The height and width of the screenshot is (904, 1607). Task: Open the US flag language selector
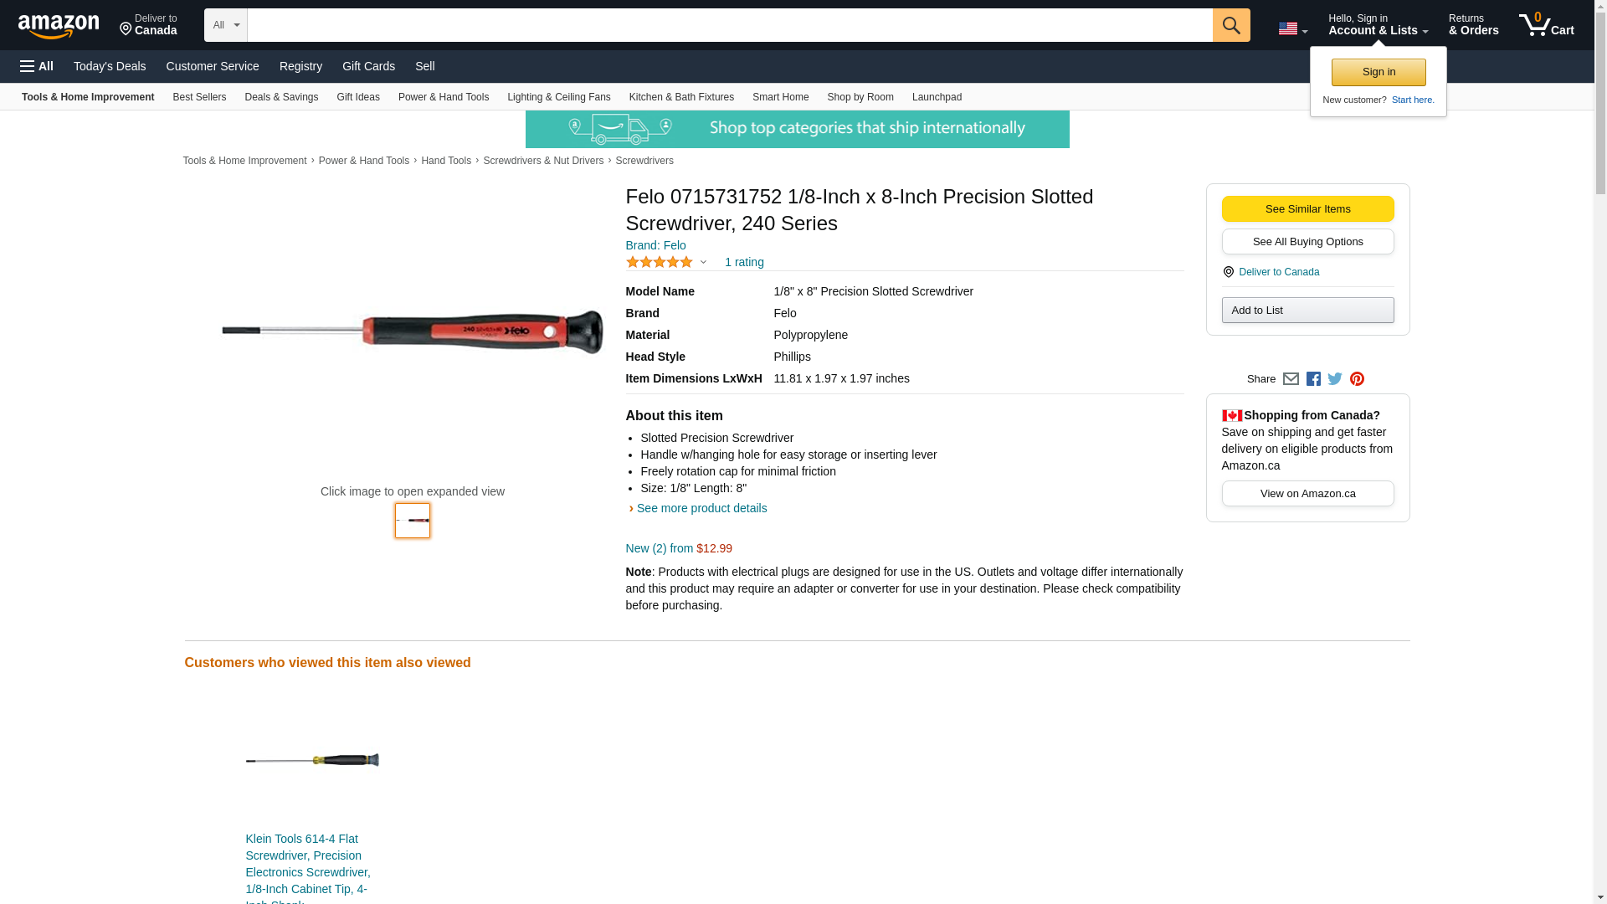pyautogui.click(x=1292, y=28)
